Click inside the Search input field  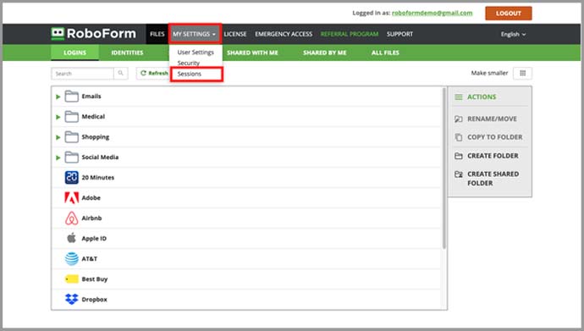pos(82,74)
